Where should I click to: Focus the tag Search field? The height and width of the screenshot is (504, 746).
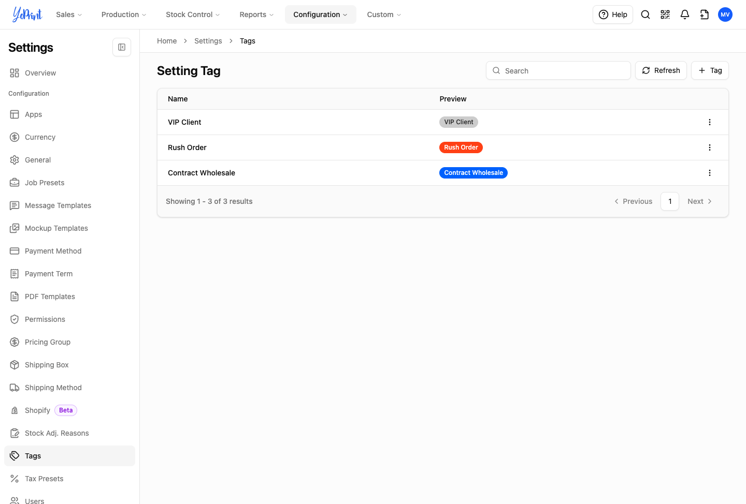(558, 70)
